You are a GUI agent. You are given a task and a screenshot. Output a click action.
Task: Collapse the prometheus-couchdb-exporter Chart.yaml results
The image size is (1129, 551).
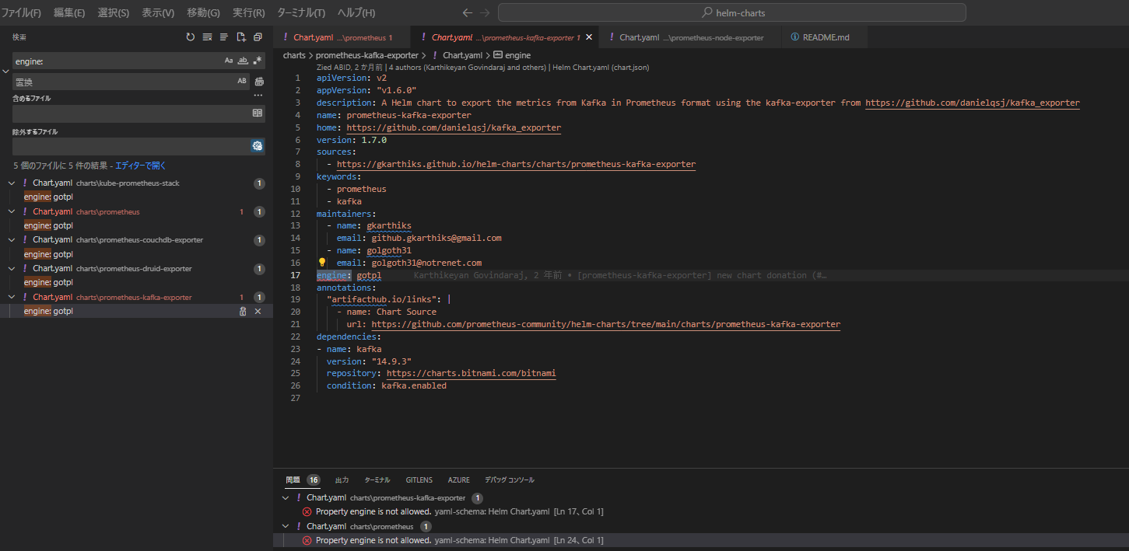point(11,239)
